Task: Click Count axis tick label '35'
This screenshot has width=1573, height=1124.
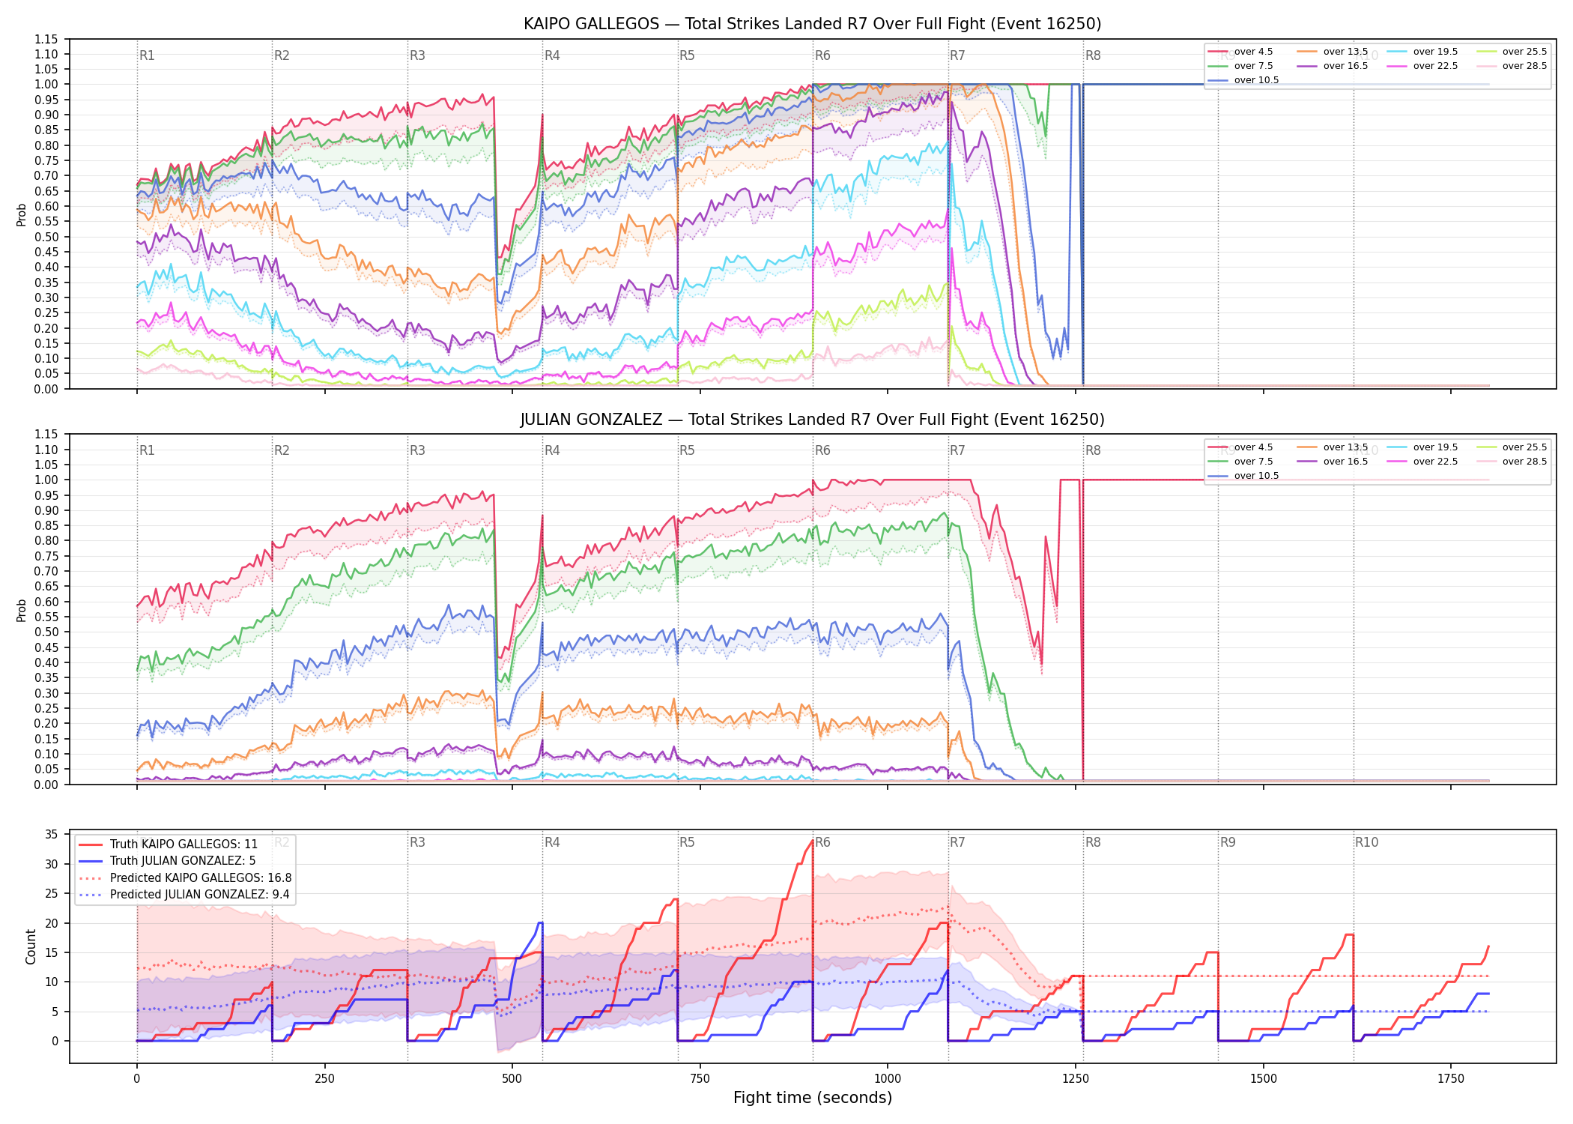Action: [x=52, y=835]
